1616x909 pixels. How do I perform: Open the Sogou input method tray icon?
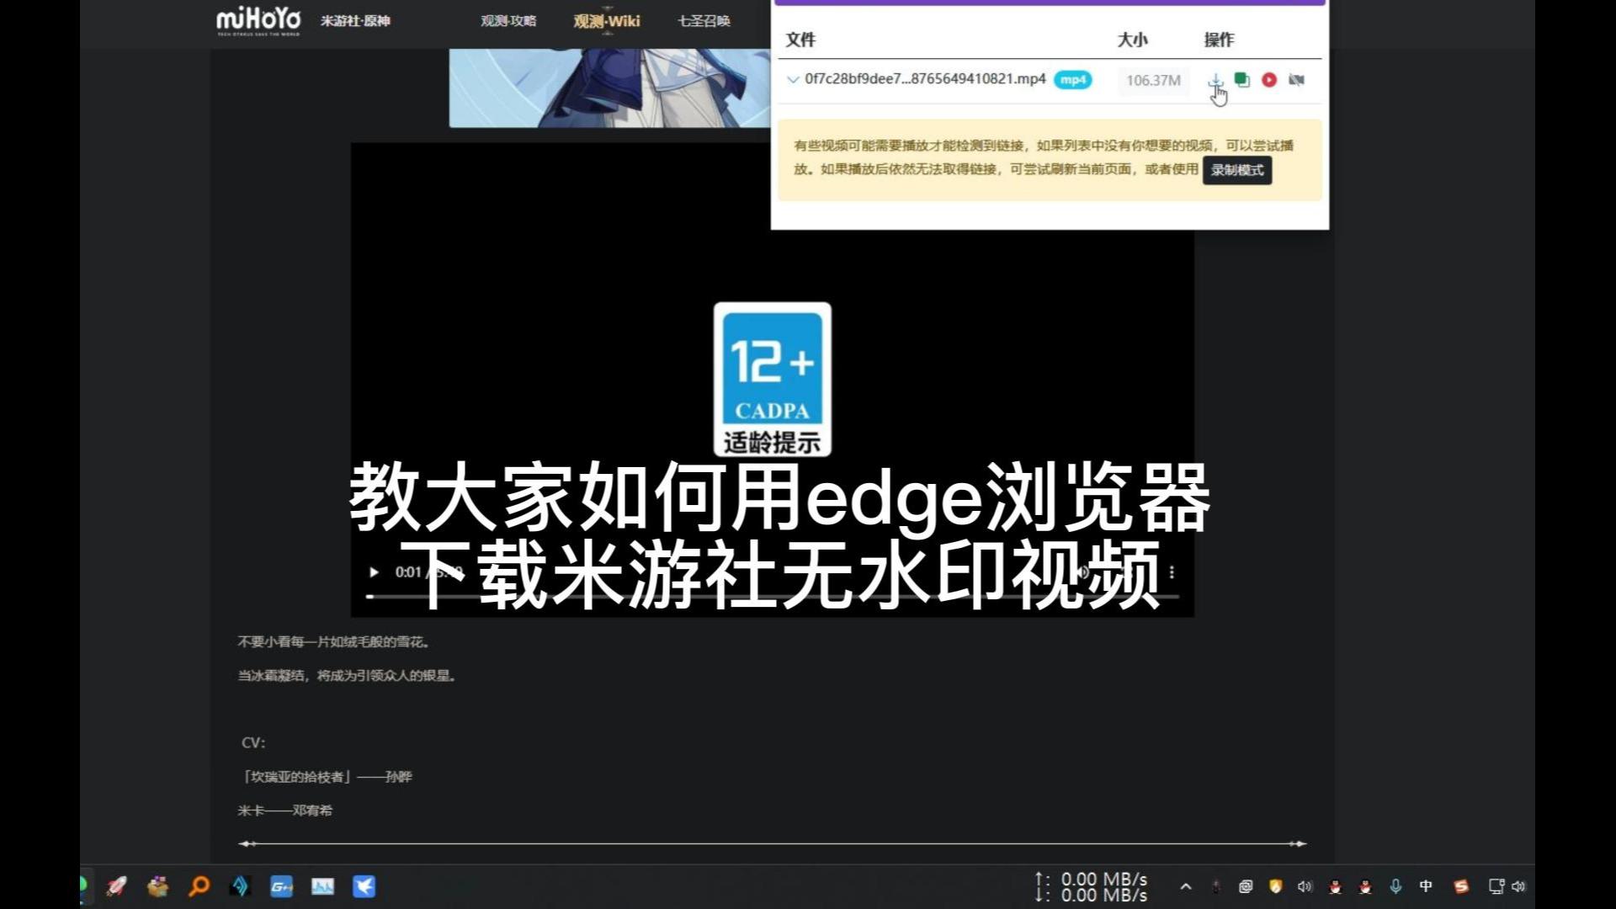(1461, 886)
